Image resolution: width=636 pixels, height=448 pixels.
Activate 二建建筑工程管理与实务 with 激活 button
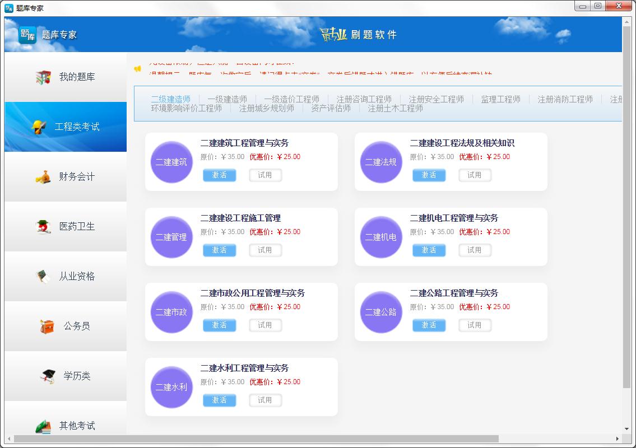[x=220, y=175]
